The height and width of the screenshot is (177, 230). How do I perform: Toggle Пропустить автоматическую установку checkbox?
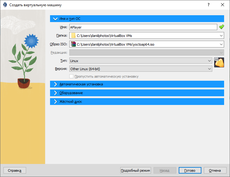click(71, 76)
